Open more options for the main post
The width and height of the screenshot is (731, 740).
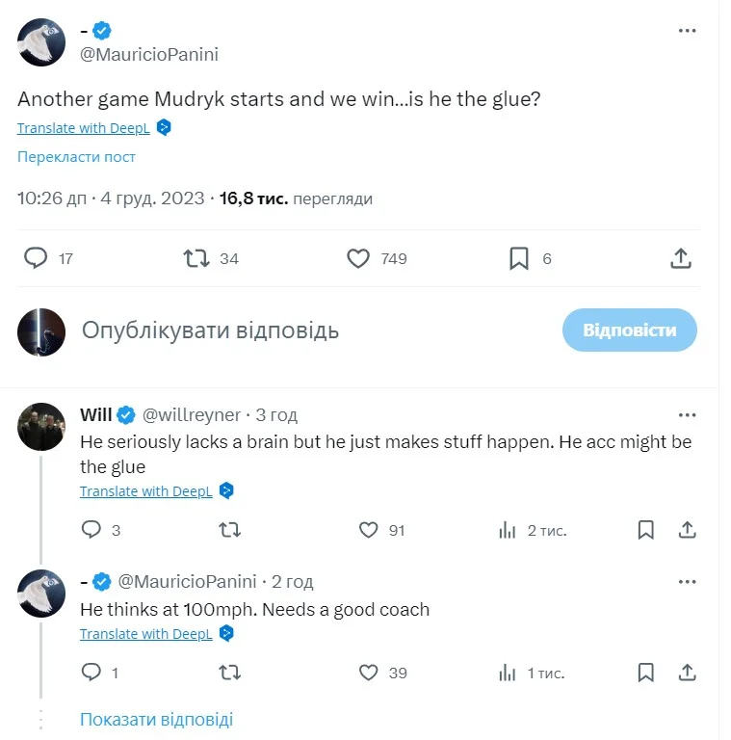687,31
